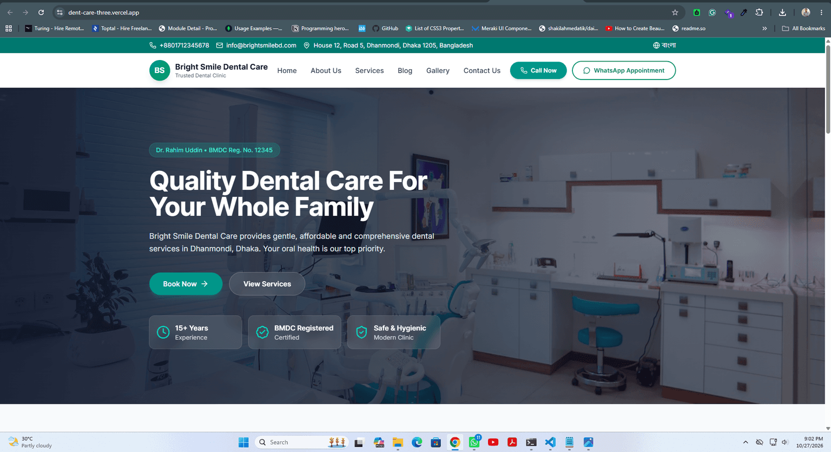Open the Windows Start menu
The height and width of the screenshot is (452, 831).
[243, 442]
